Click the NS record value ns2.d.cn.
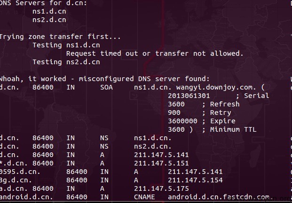The height and width of the screenshot is (203, 292). [152, 146]
